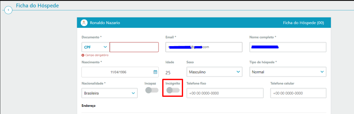This screenshot has height=114, width=354.
Task: Click the Documento * label
Action: click(92, 37)
